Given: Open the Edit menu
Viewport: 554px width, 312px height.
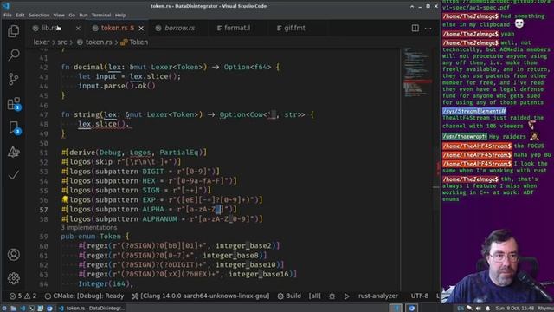Looking at the screenshot, I should (x=20, y=16).
